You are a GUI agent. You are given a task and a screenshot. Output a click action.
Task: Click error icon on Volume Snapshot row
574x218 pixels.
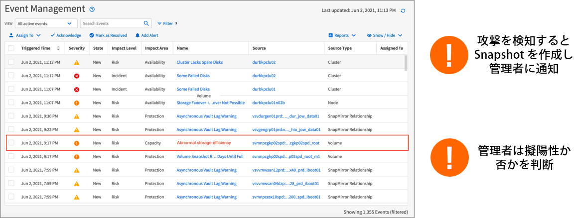(77, 157)
